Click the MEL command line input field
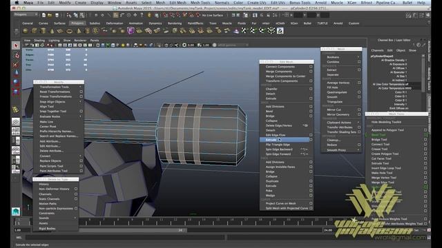Viewport: 442px width, 248px height. tap(126, 238)
